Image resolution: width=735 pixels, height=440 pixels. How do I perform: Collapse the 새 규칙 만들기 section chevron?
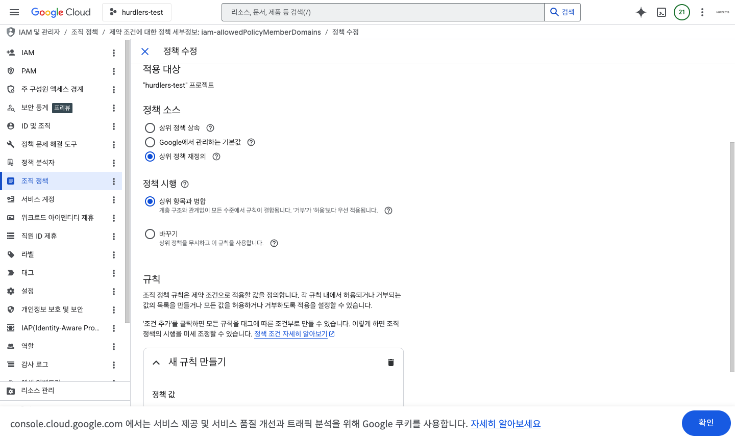(x=156, y=363)
